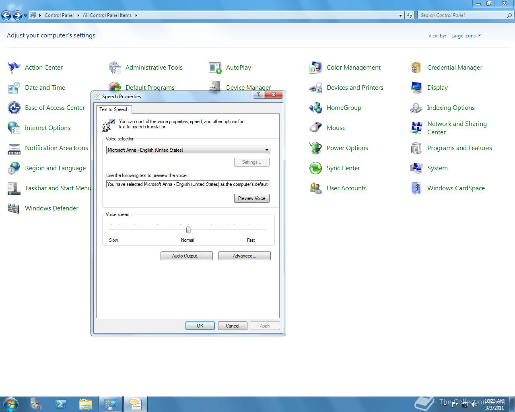Click the Windows Start orb
Screen dimensions: 515x412
tap(11, 404)
